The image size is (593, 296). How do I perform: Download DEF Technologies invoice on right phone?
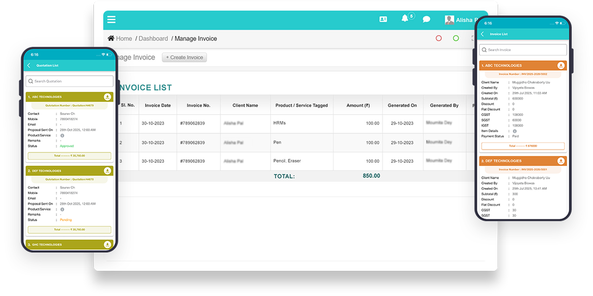pyautogui.click(x=561, y=161)
